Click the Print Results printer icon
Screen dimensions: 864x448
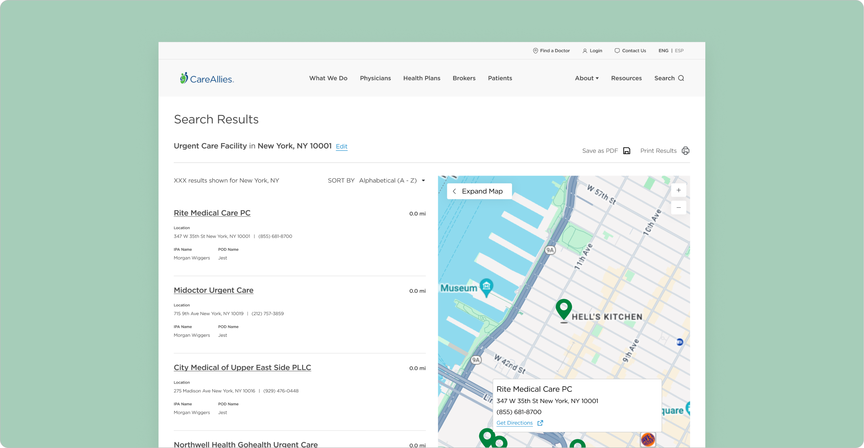(685, 151)
